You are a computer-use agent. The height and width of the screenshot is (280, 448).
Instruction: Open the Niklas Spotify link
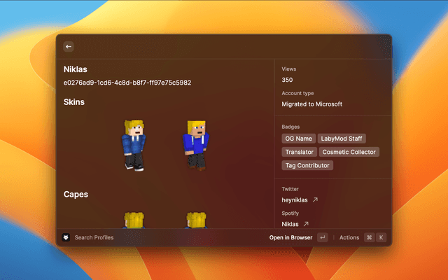290,224
